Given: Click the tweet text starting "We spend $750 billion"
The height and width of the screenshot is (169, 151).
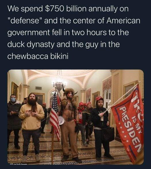Looking at the screenshot, I should (x=74, y=33).
